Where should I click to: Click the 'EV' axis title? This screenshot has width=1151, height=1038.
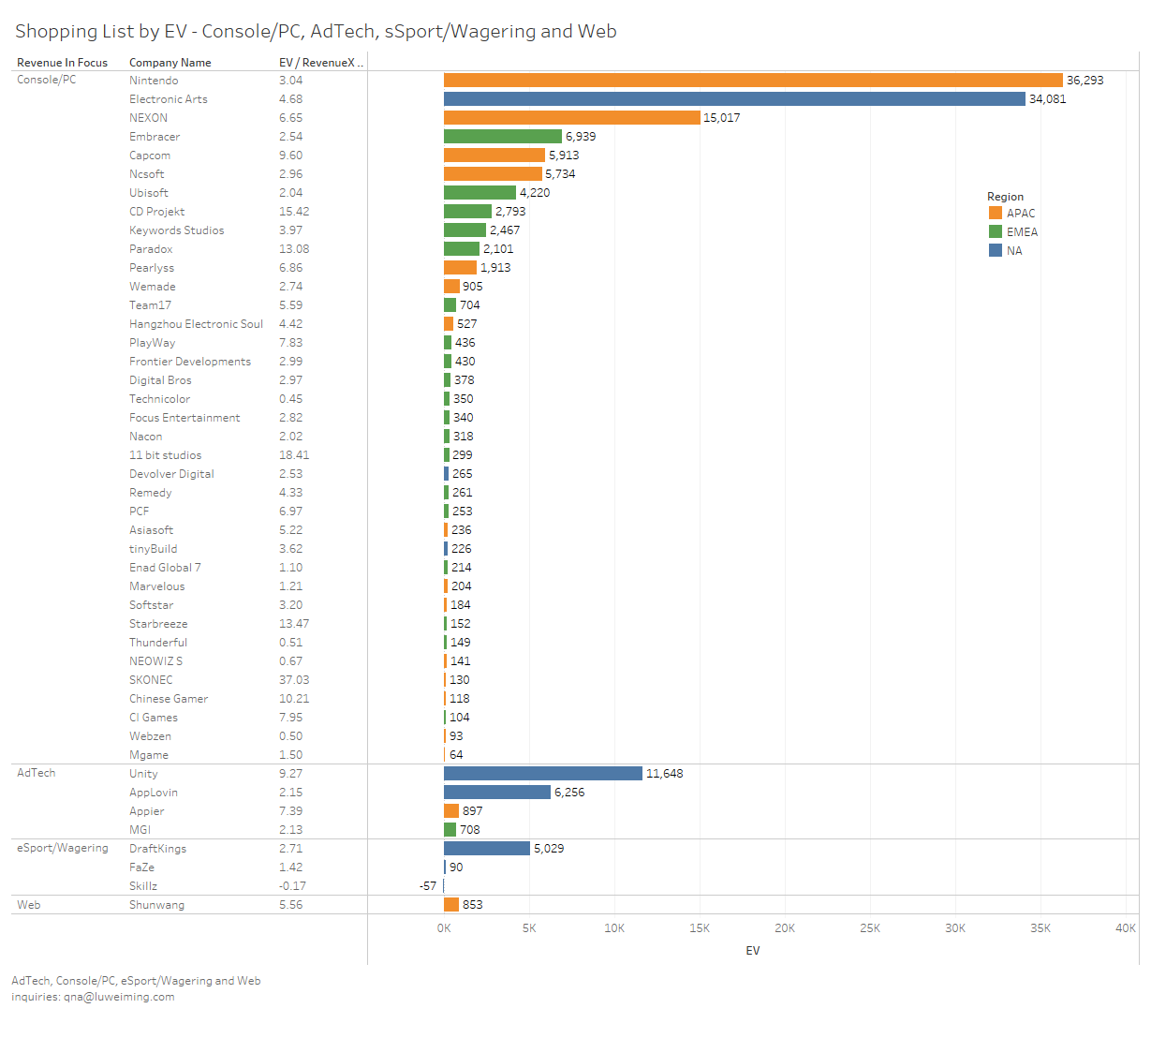753,951
